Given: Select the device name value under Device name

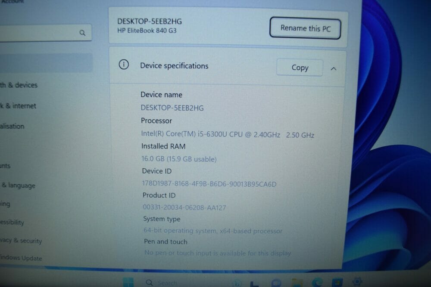Looking at the screenshot, I should point(172,108).
